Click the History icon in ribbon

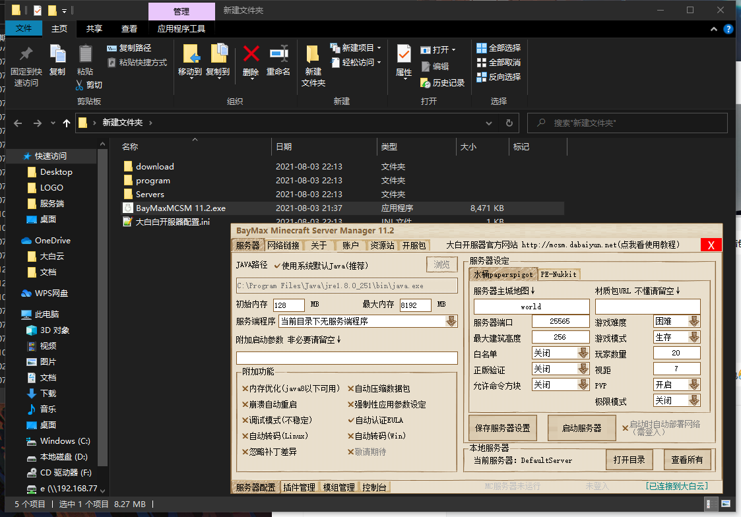[425, 83]
